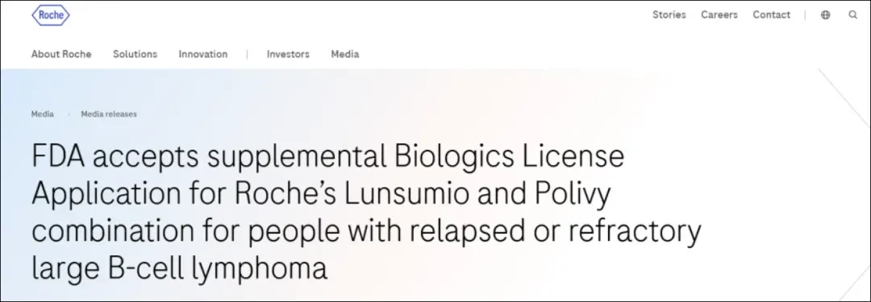The image size is (871, 302).
Task: Click the Media breadcrumb link
Action: point(42,114)
